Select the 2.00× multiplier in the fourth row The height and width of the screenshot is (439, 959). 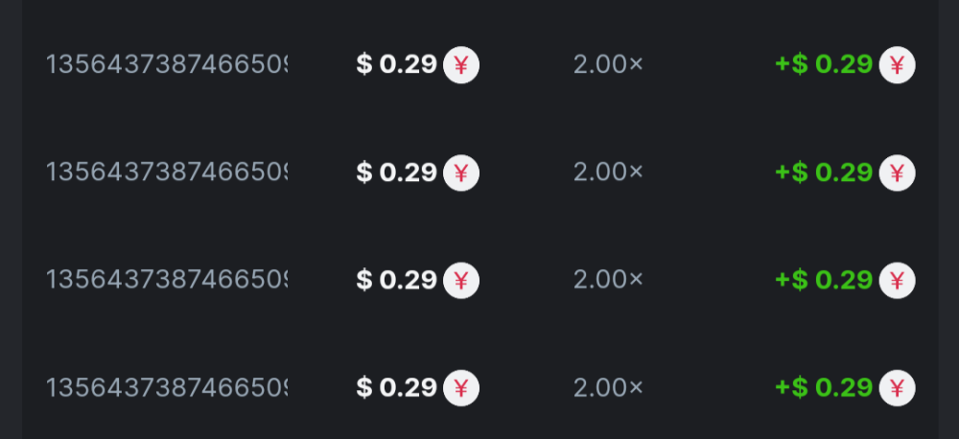[608, 388]
